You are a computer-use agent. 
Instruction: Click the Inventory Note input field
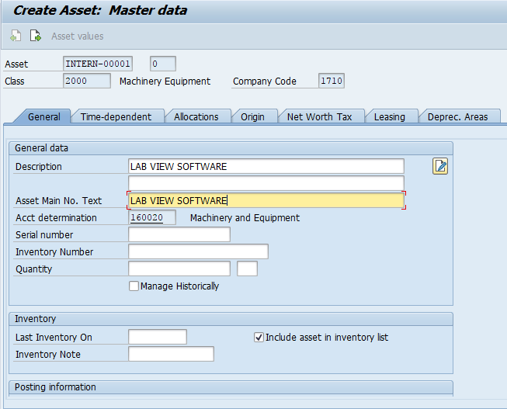pyautogui.click(x=171, y=354)
